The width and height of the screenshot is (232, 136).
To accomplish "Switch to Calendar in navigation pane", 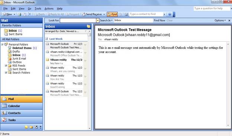I will [22, 106].
